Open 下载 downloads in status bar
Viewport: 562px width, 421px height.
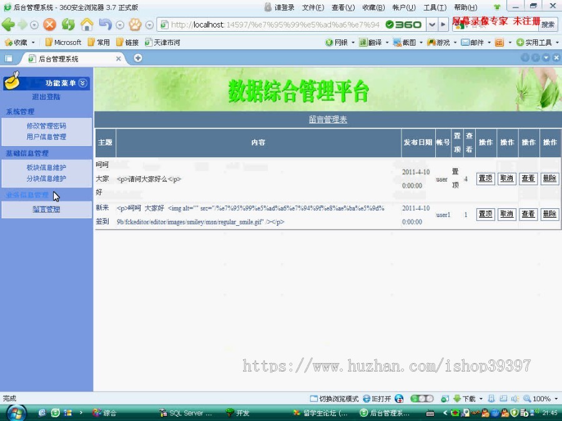click(x=465, y=399)
